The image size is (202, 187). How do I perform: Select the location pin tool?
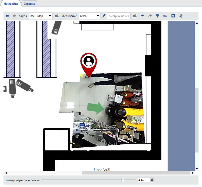pyautogui.click(x=158, y=16)
